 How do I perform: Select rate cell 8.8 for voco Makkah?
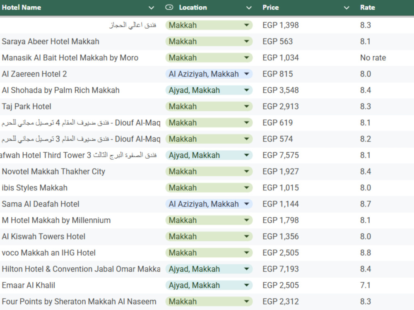[366, 253]
